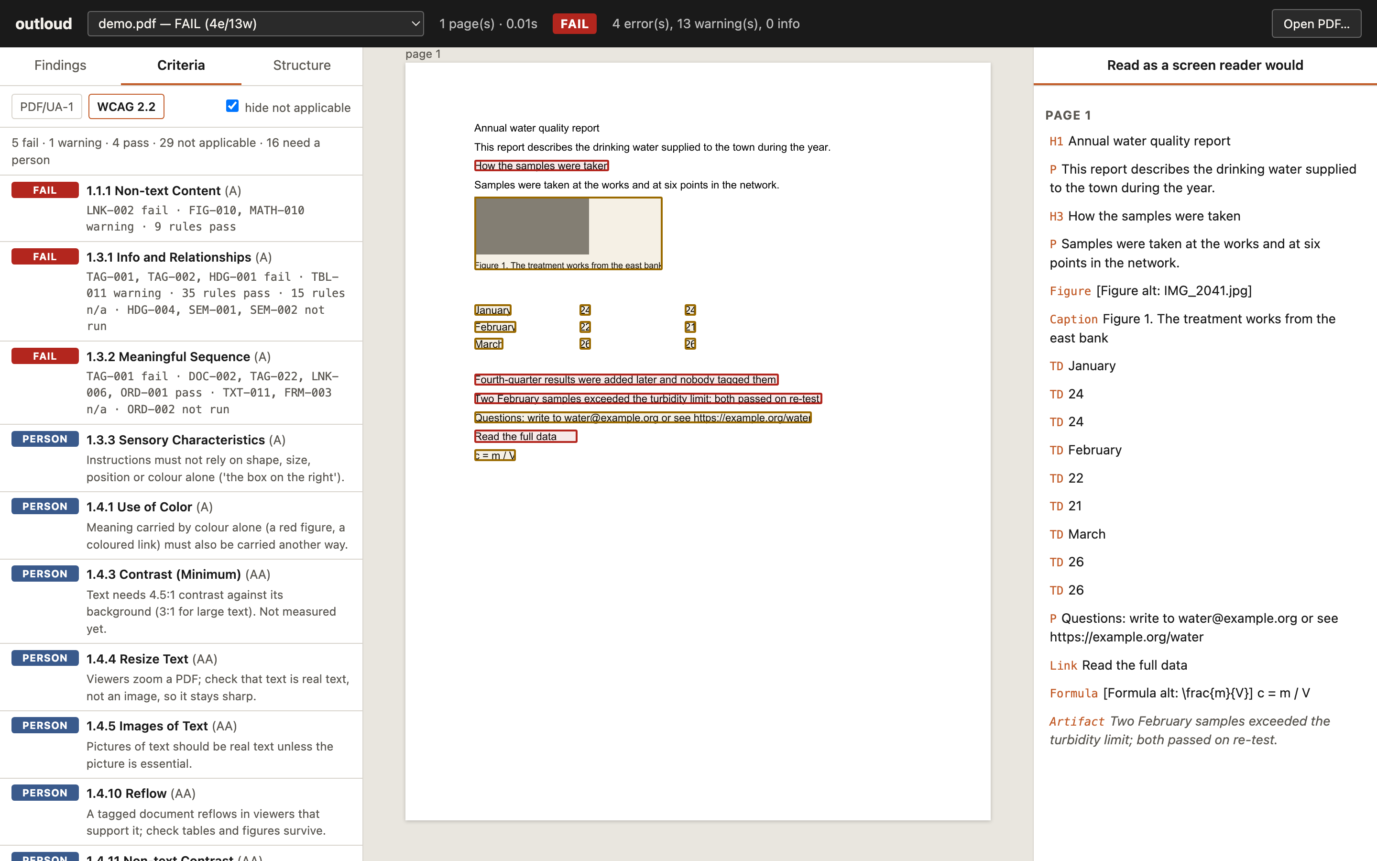Select the Criteria tab
This screenshot has height=861, width=1377.
[181, 65]
